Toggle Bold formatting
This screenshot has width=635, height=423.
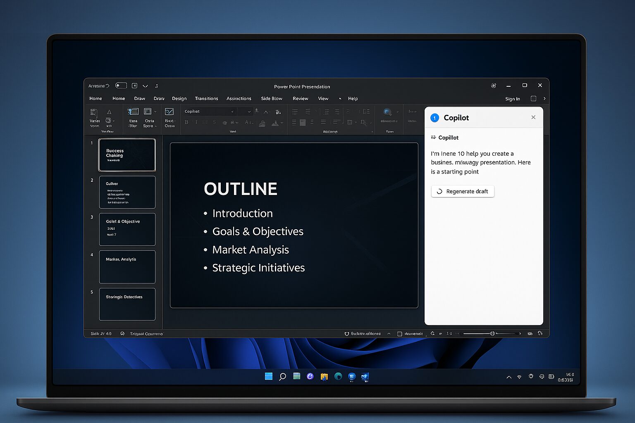tap(186, 122)
